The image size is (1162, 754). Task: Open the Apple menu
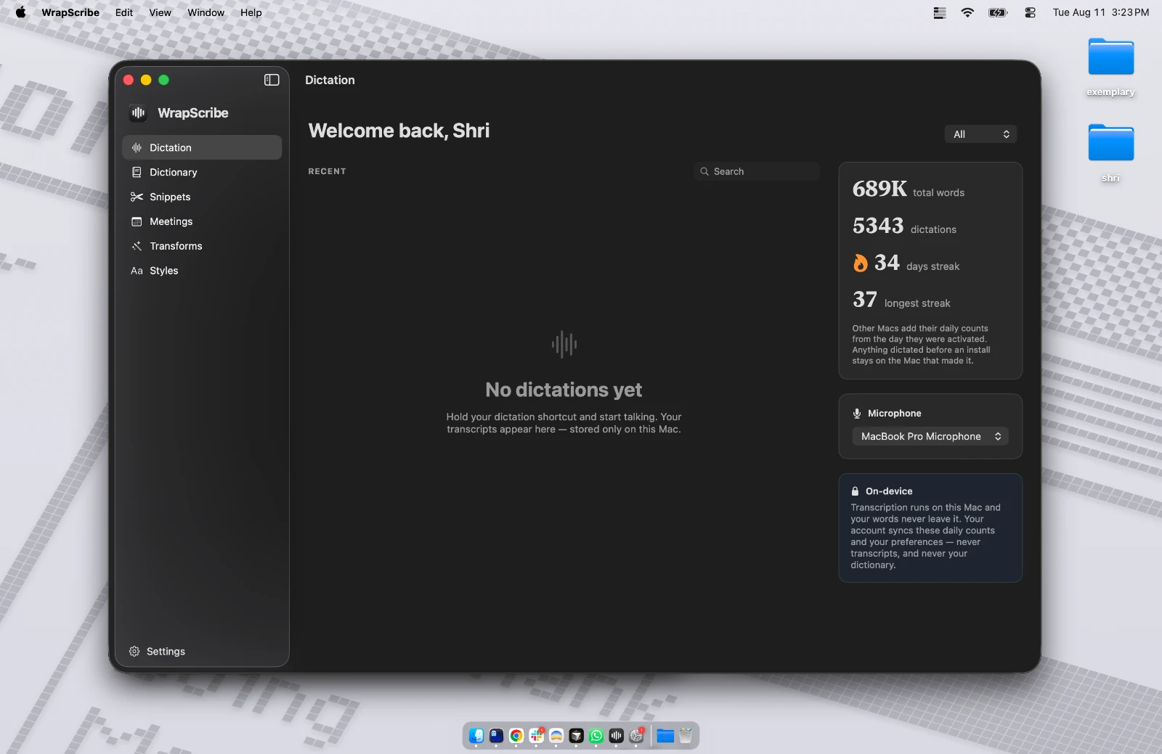20,12
